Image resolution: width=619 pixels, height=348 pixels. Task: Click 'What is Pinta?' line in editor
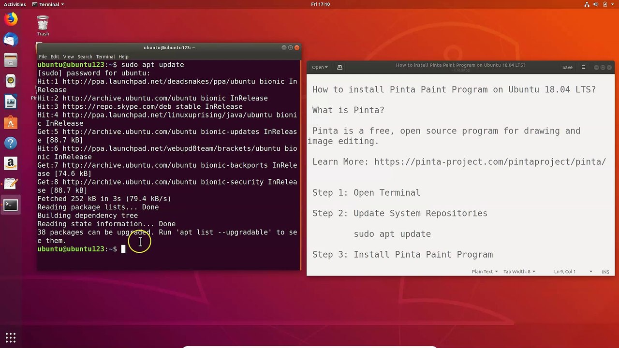pos(348,110)
